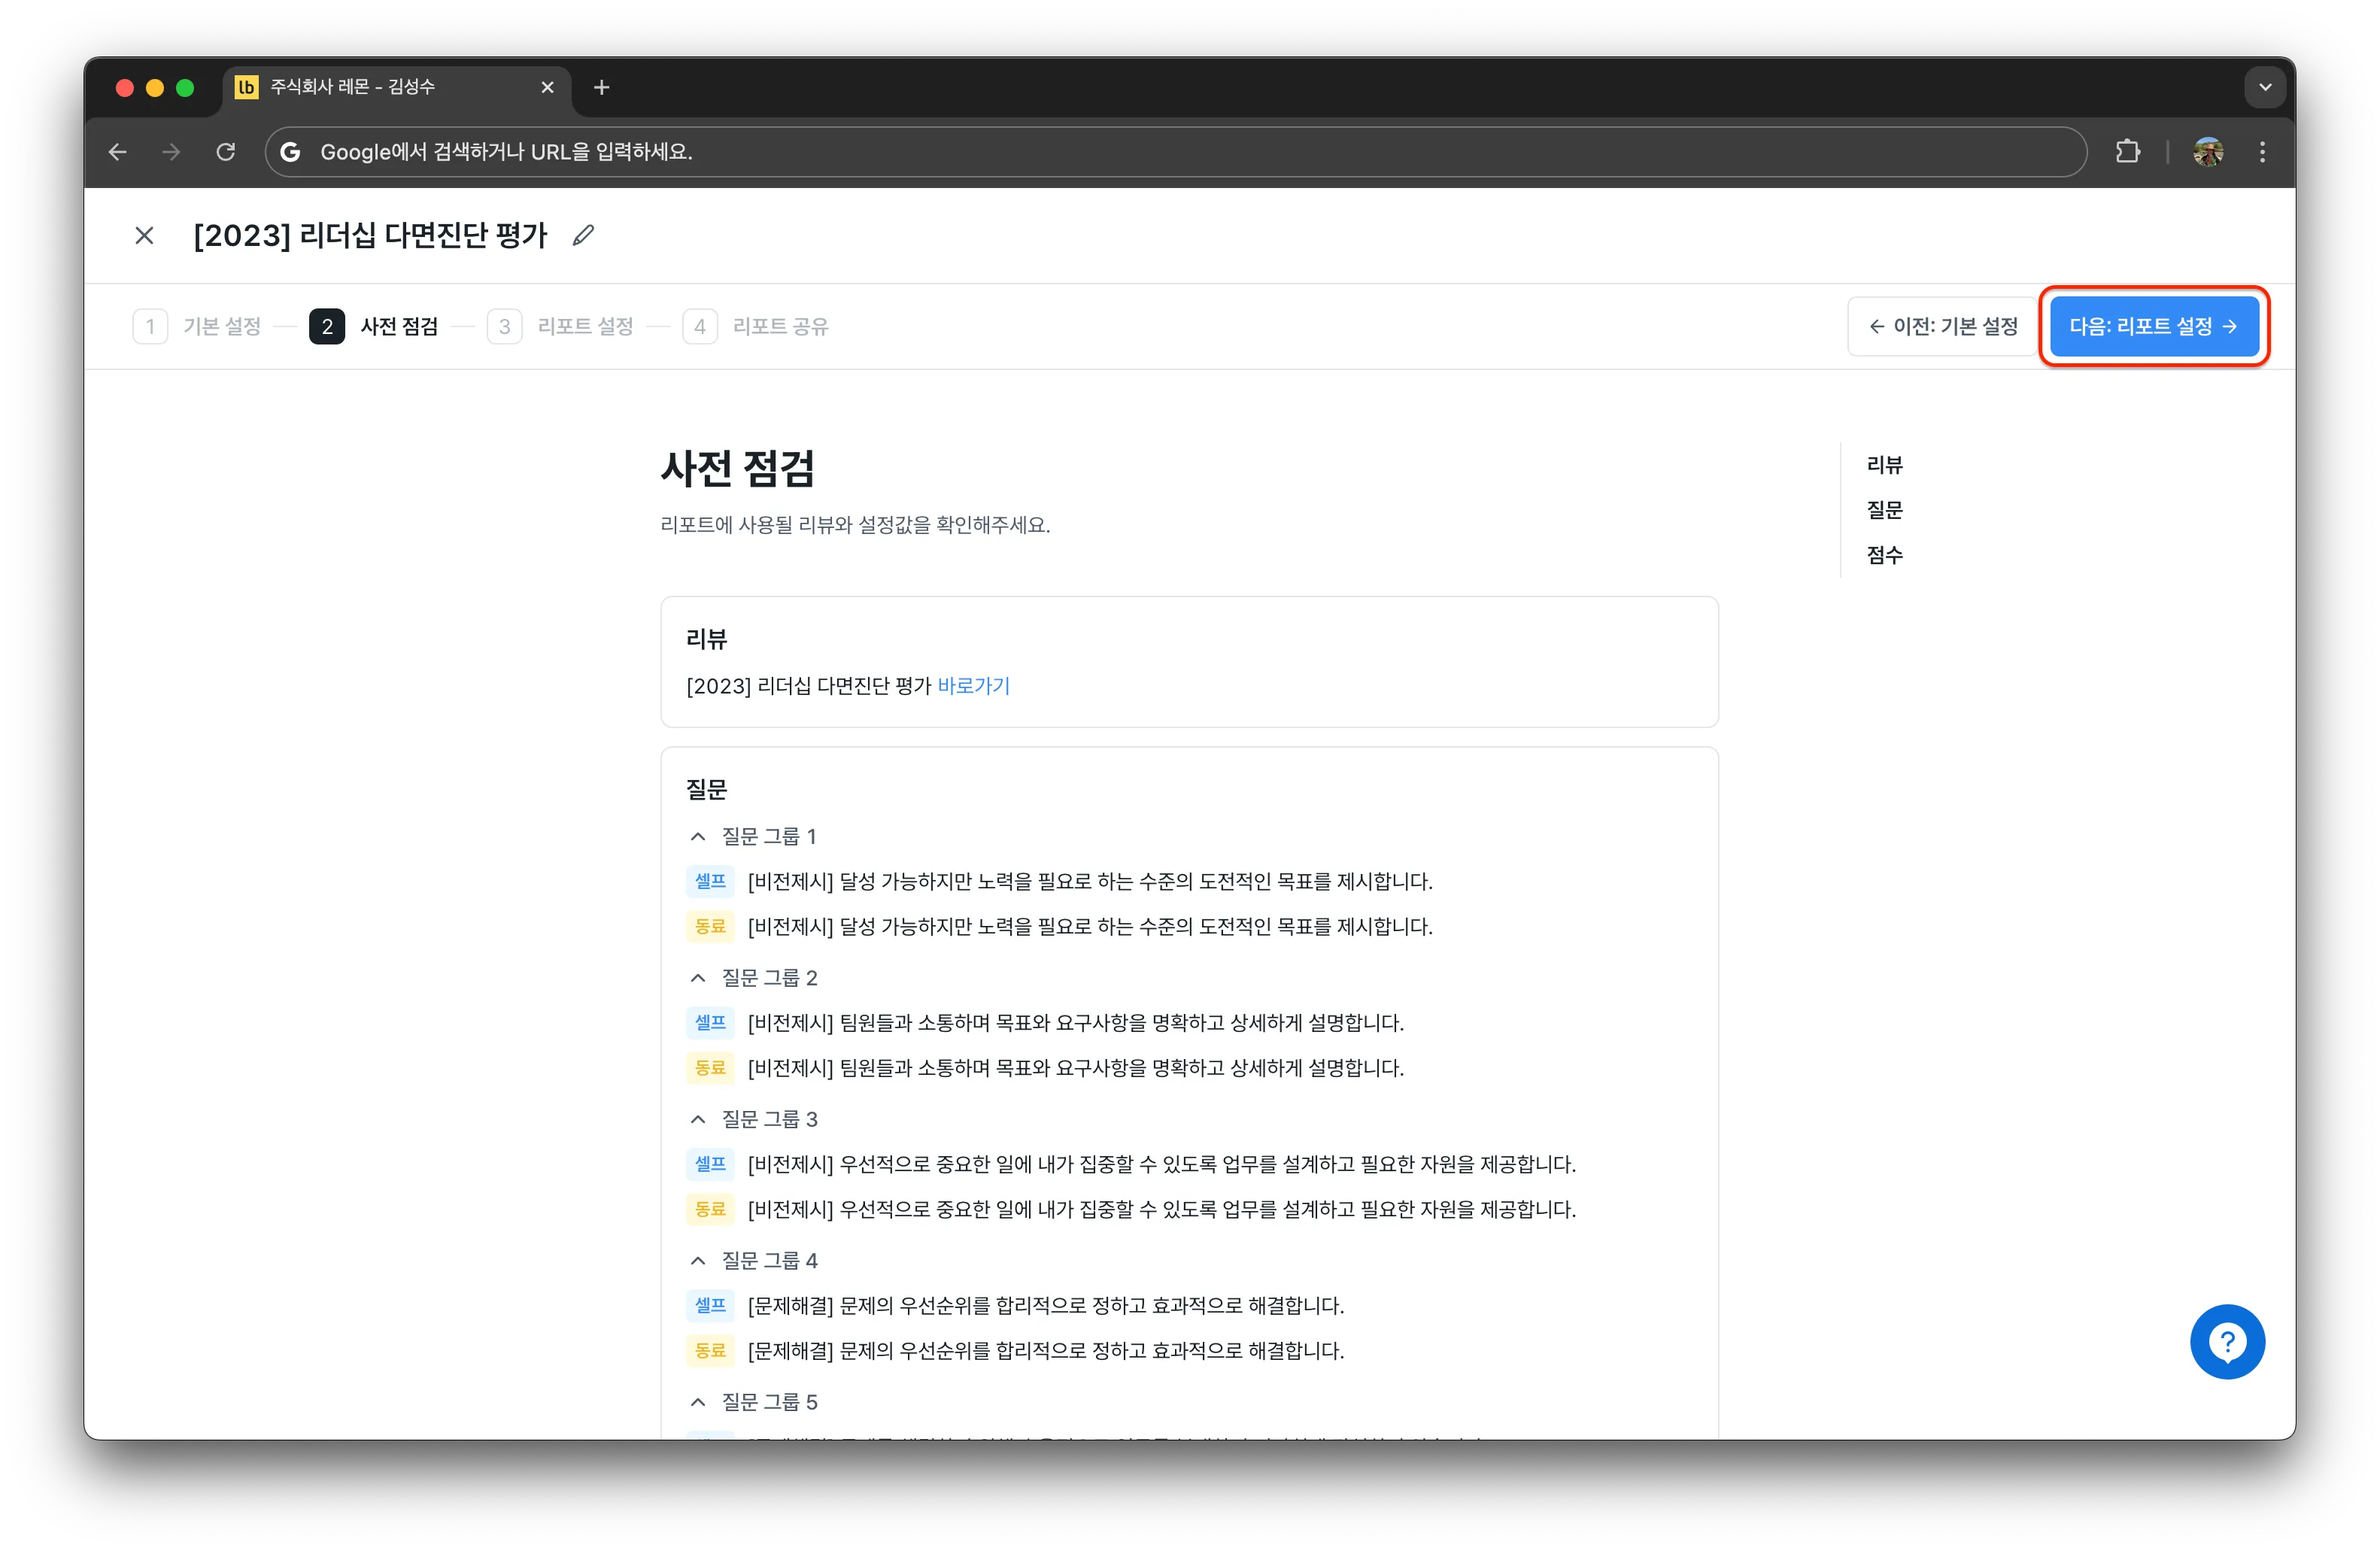Edit the report title with pencil icon
The height and width of the screenshot is (1551, 2380).
(583, 235)
